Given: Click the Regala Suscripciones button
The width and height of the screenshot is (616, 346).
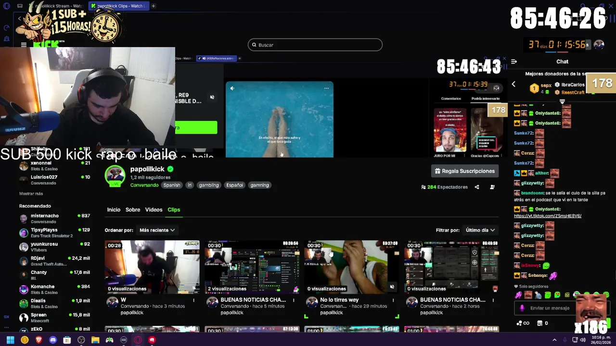Looking at the screenshot, I should [x=465, y=171].
